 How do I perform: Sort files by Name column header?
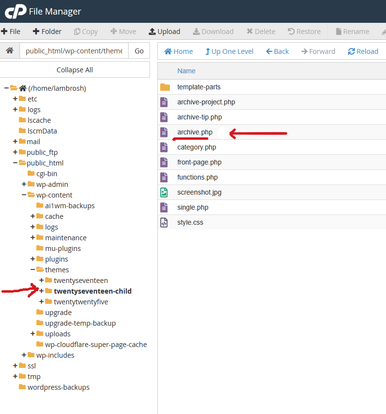pos(186,71)
